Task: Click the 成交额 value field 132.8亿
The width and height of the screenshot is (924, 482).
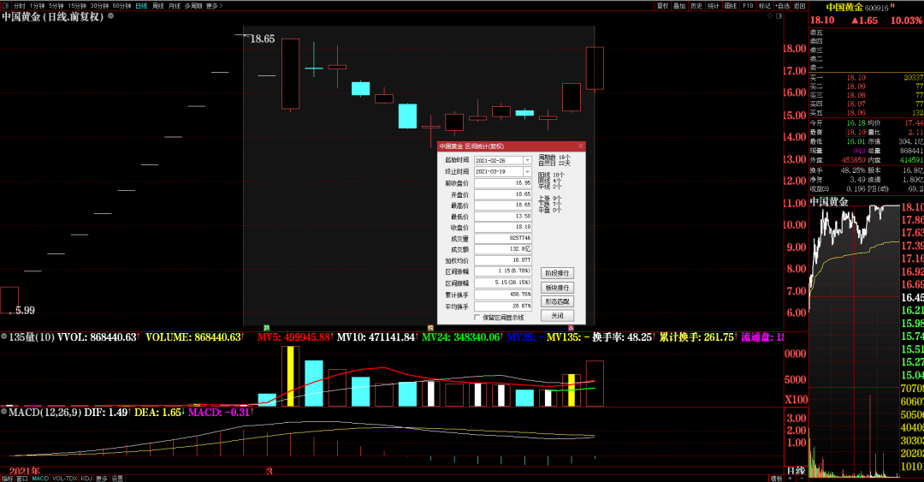Action: (x=503, y=249)
